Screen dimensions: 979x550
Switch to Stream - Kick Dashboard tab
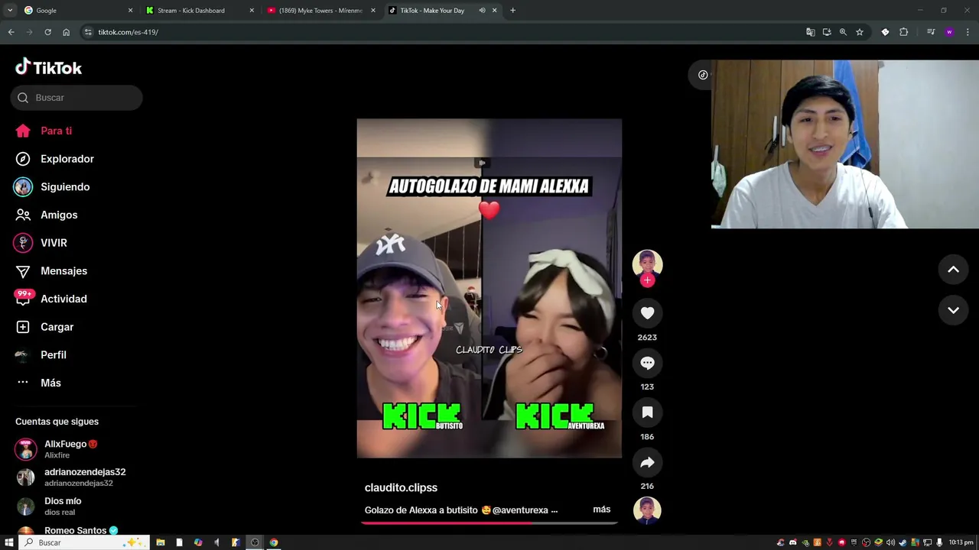pos(199,11)
